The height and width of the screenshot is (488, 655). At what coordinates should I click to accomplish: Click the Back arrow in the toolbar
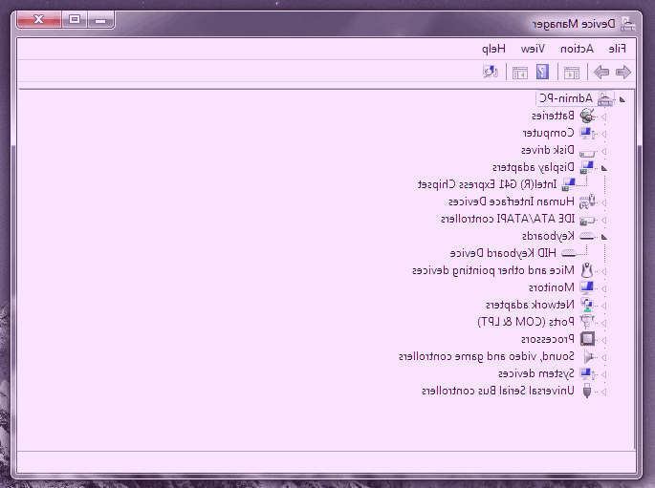(x=622, y=72)
